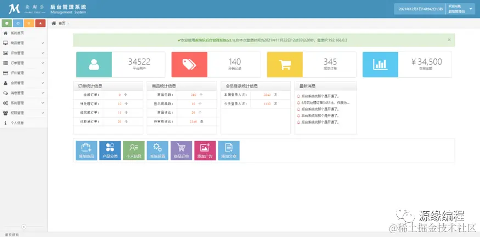
Task: Click the red price tag card icon
Action: [x=189, y=65]
